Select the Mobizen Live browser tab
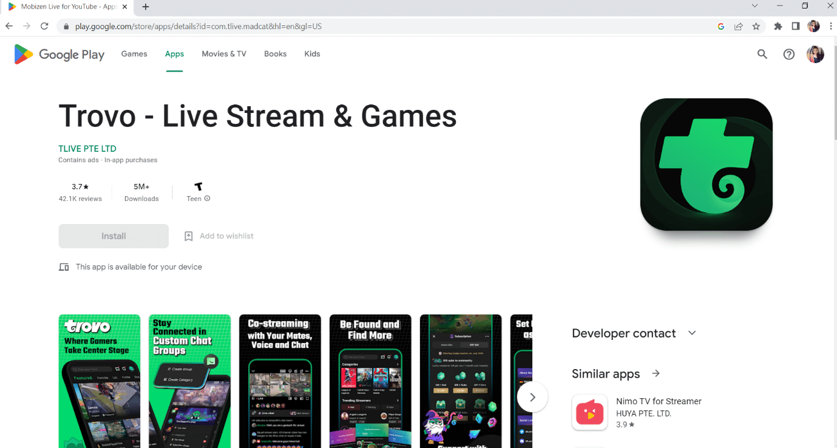This screenshot has height=448, width=837. tap(66, 7)
